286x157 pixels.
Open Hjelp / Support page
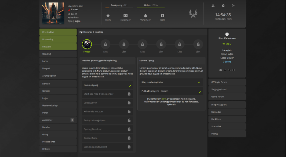click(227, 105)
